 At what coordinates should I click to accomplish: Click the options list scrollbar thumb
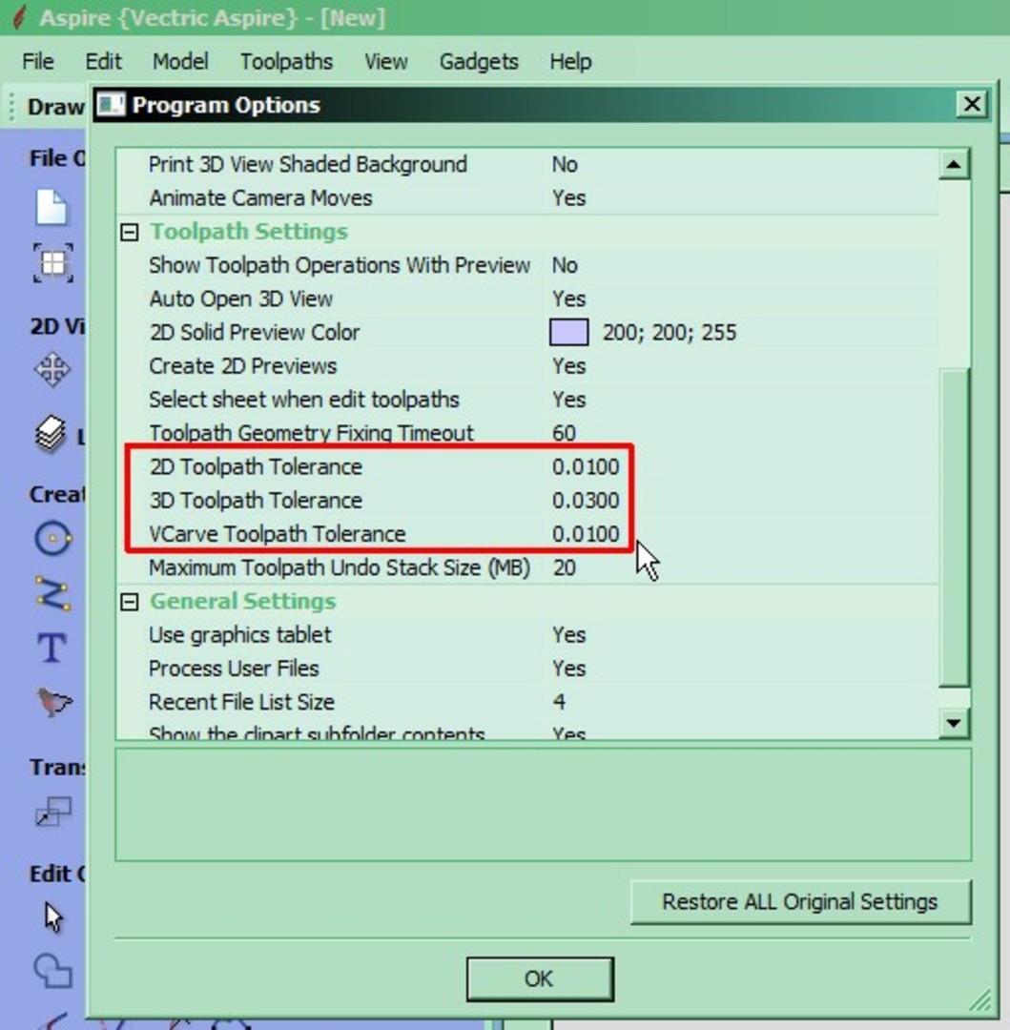(x=954, y=527)
